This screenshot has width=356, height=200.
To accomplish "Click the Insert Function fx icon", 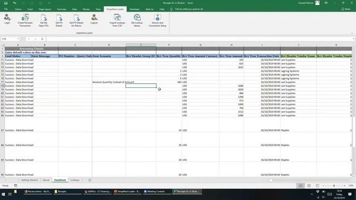I will (x=42, y=39).
